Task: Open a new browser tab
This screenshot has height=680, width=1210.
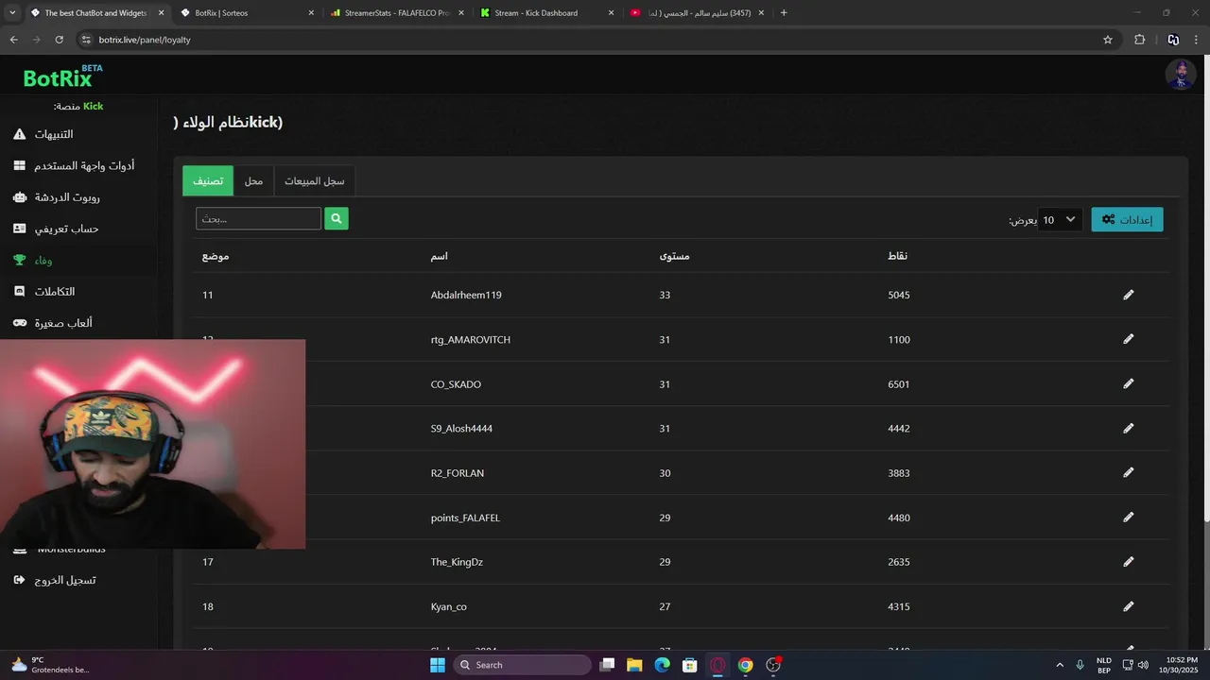Action: 784,13
